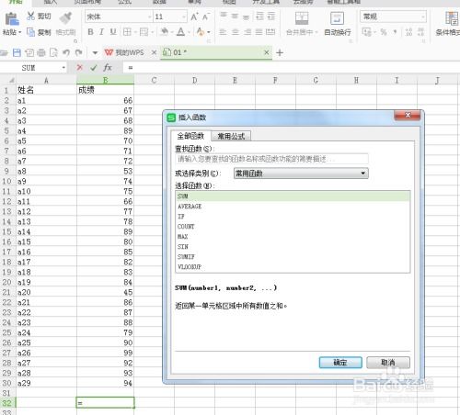
Task: Align text right in the ribbon
Action: [x=247, y=32]
